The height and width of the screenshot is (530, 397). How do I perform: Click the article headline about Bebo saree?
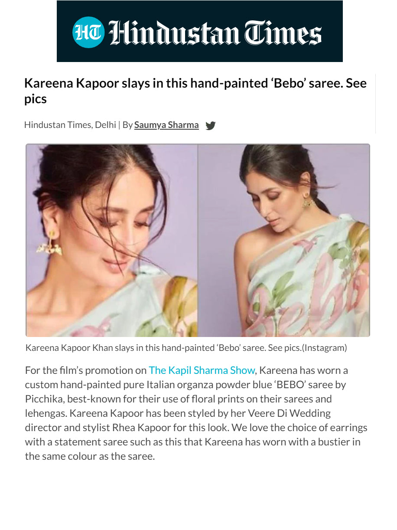point(195,91)
